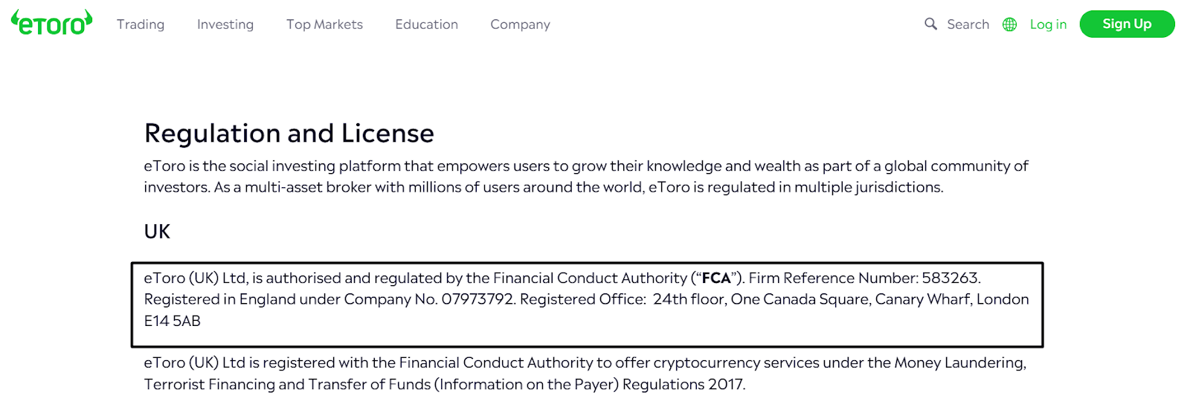The image size is (1190, 401).
Task: Click the Money Laundering regulations paragraph
Action: click(585, 374)
